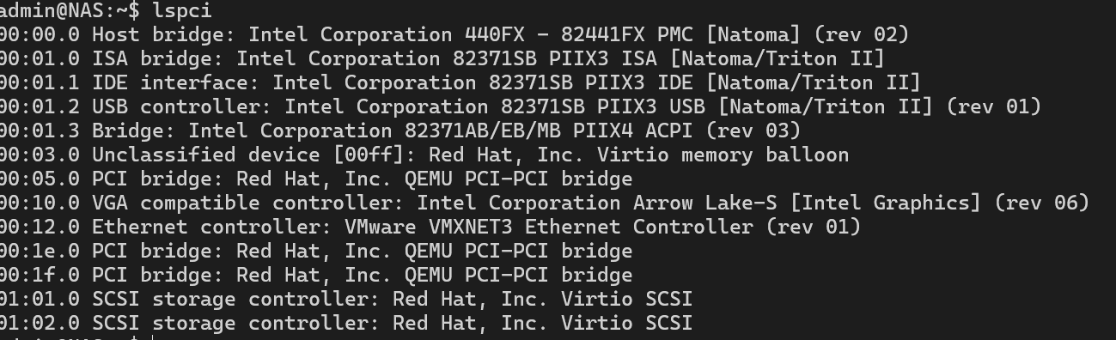The image size is (1116, 340).
Task: Click the PIIX4 ACPI Bridge line
Action: pyautogui.click(x=399, y=131)
